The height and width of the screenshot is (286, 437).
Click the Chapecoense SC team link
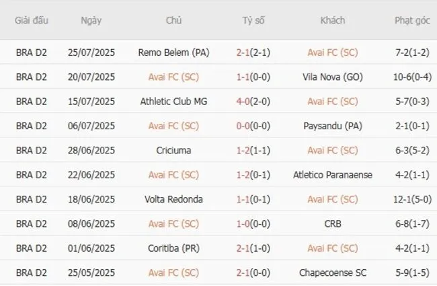[332, 273]
